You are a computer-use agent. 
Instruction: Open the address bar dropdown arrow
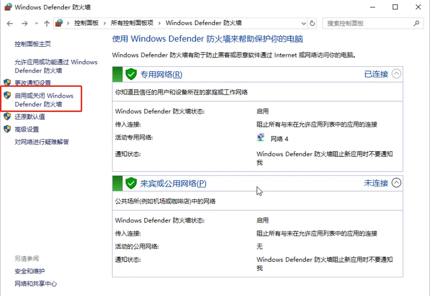pyautogui.click(x=303, y=23)
